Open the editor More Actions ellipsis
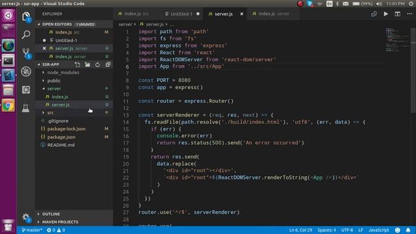The image size is (416, 234). 409,14
